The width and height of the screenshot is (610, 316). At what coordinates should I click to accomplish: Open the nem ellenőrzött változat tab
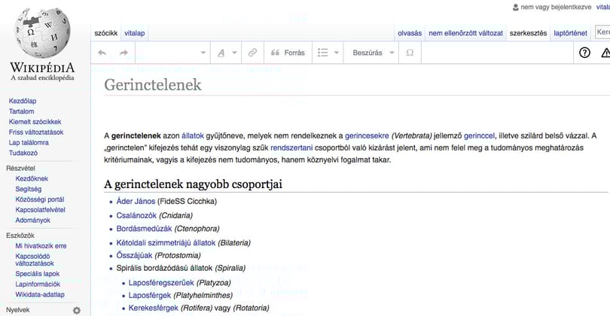[x=465, y=33]
